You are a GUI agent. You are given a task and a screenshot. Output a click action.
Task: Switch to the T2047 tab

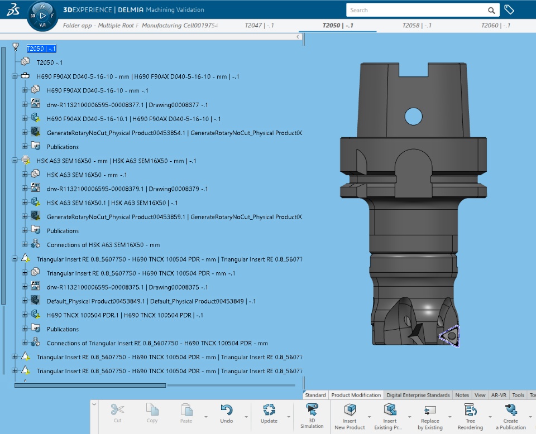pos(260,25)
